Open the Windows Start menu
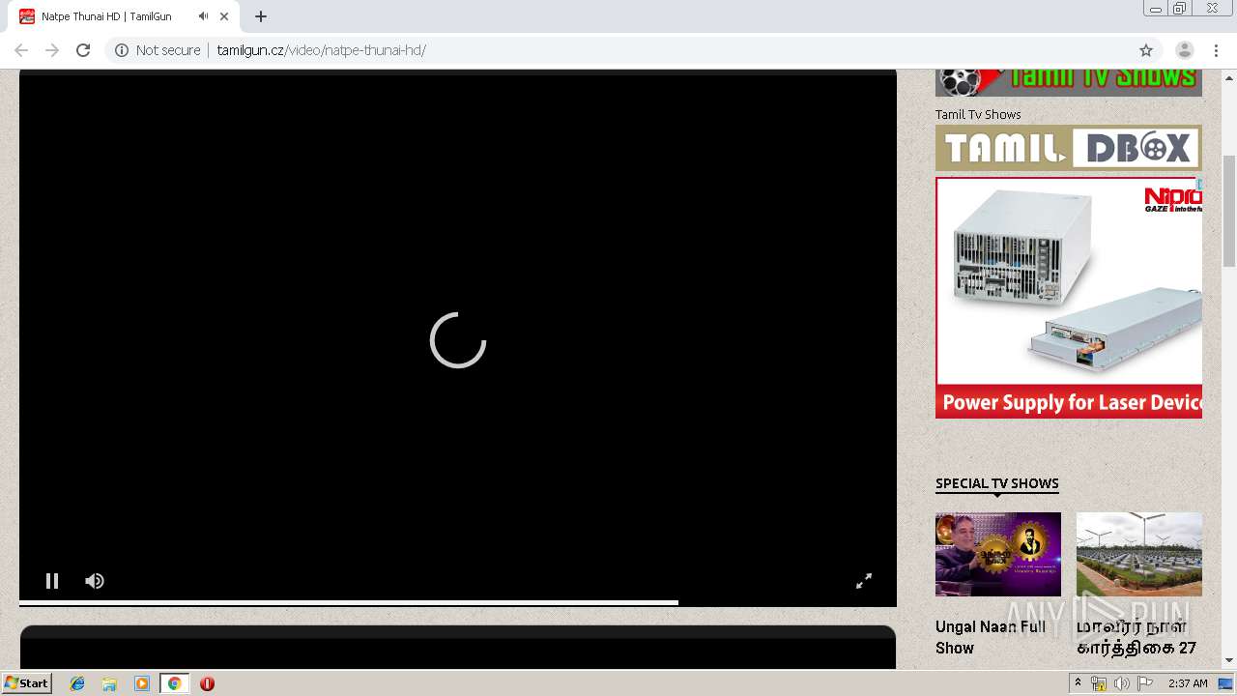 (27, 683)
